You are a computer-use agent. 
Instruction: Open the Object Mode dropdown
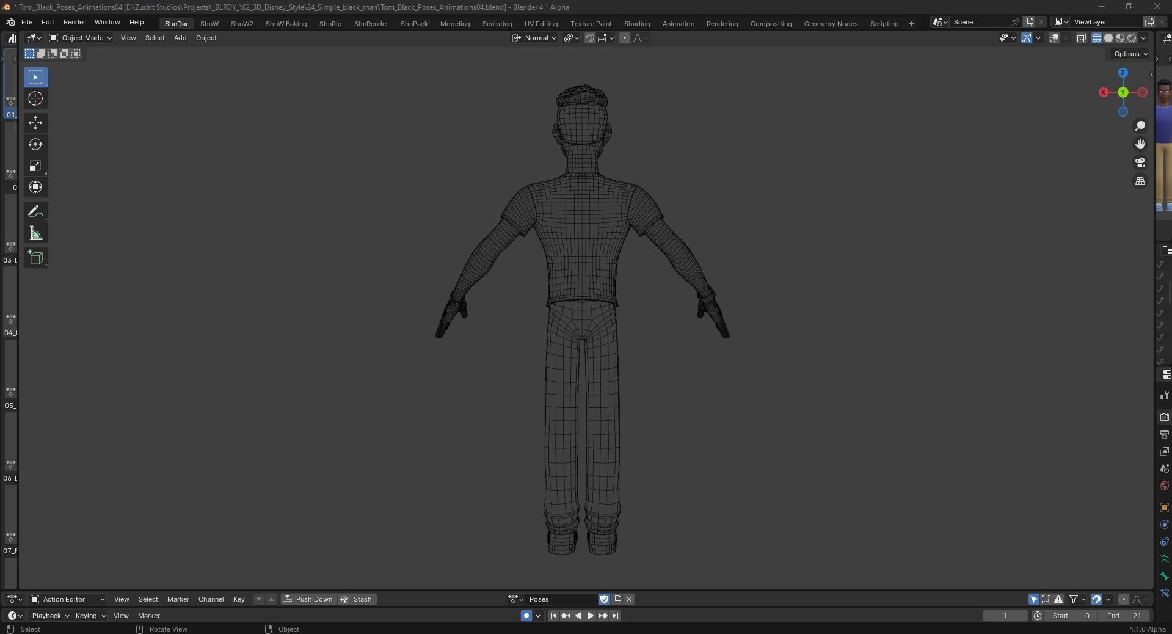[x=81, y=38]
